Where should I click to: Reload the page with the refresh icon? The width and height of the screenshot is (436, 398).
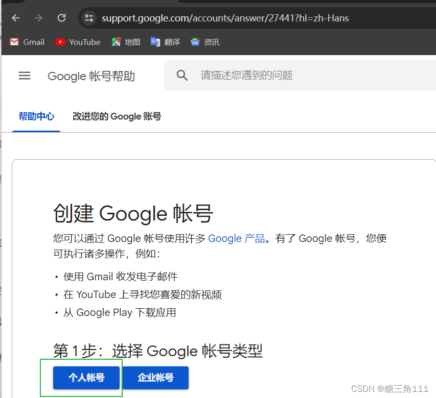(61, 18)
